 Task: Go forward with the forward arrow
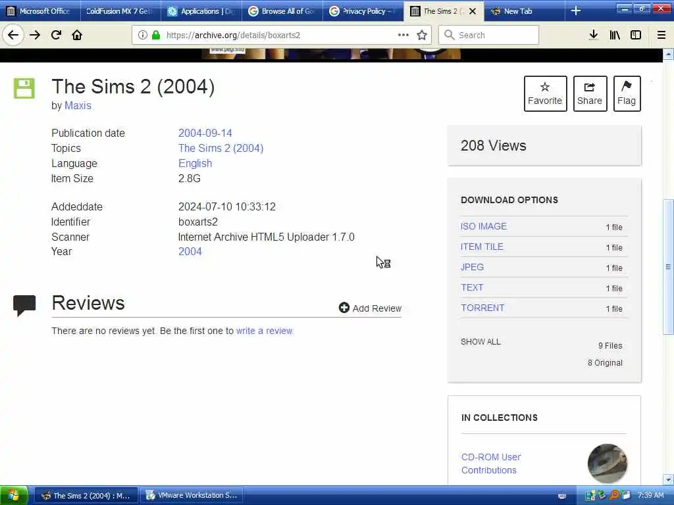(35, 36)
